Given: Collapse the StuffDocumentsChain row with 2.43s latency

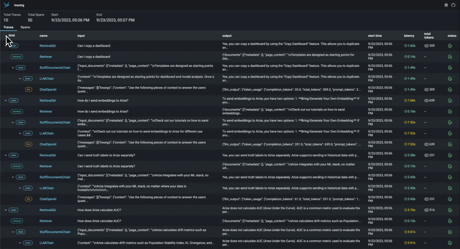Looking at the screenshot, I should point(13,177).
